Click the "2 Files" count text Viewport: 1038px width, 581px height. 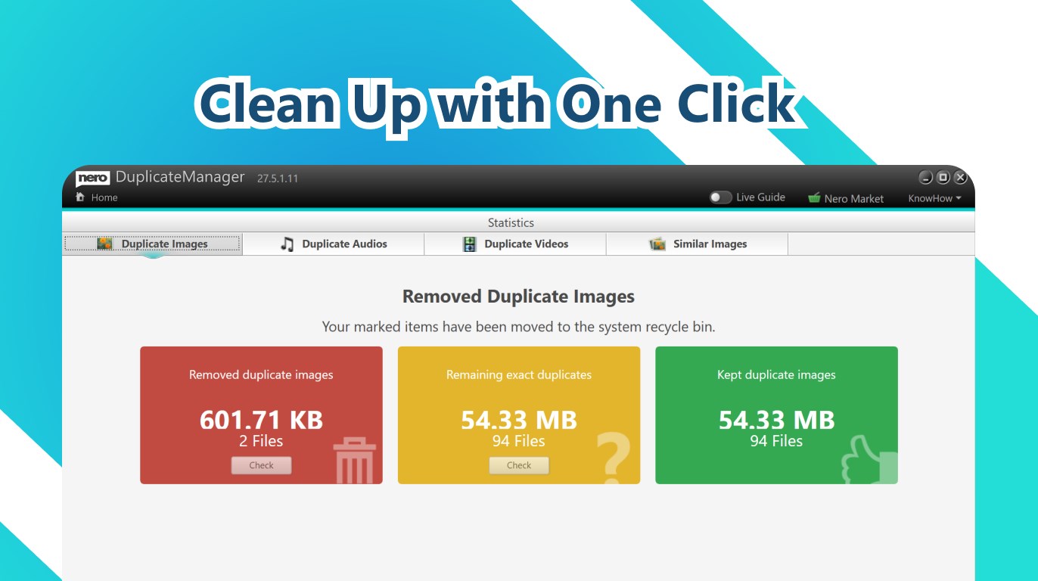pyautogui.click(x=261, y=441)
